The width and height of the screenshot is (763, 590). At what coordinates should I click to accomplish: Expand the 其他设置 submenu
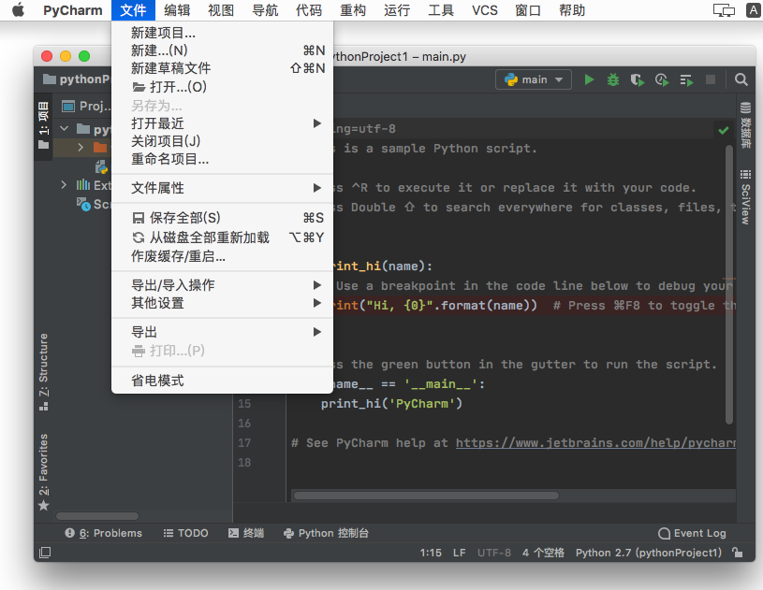223,303
